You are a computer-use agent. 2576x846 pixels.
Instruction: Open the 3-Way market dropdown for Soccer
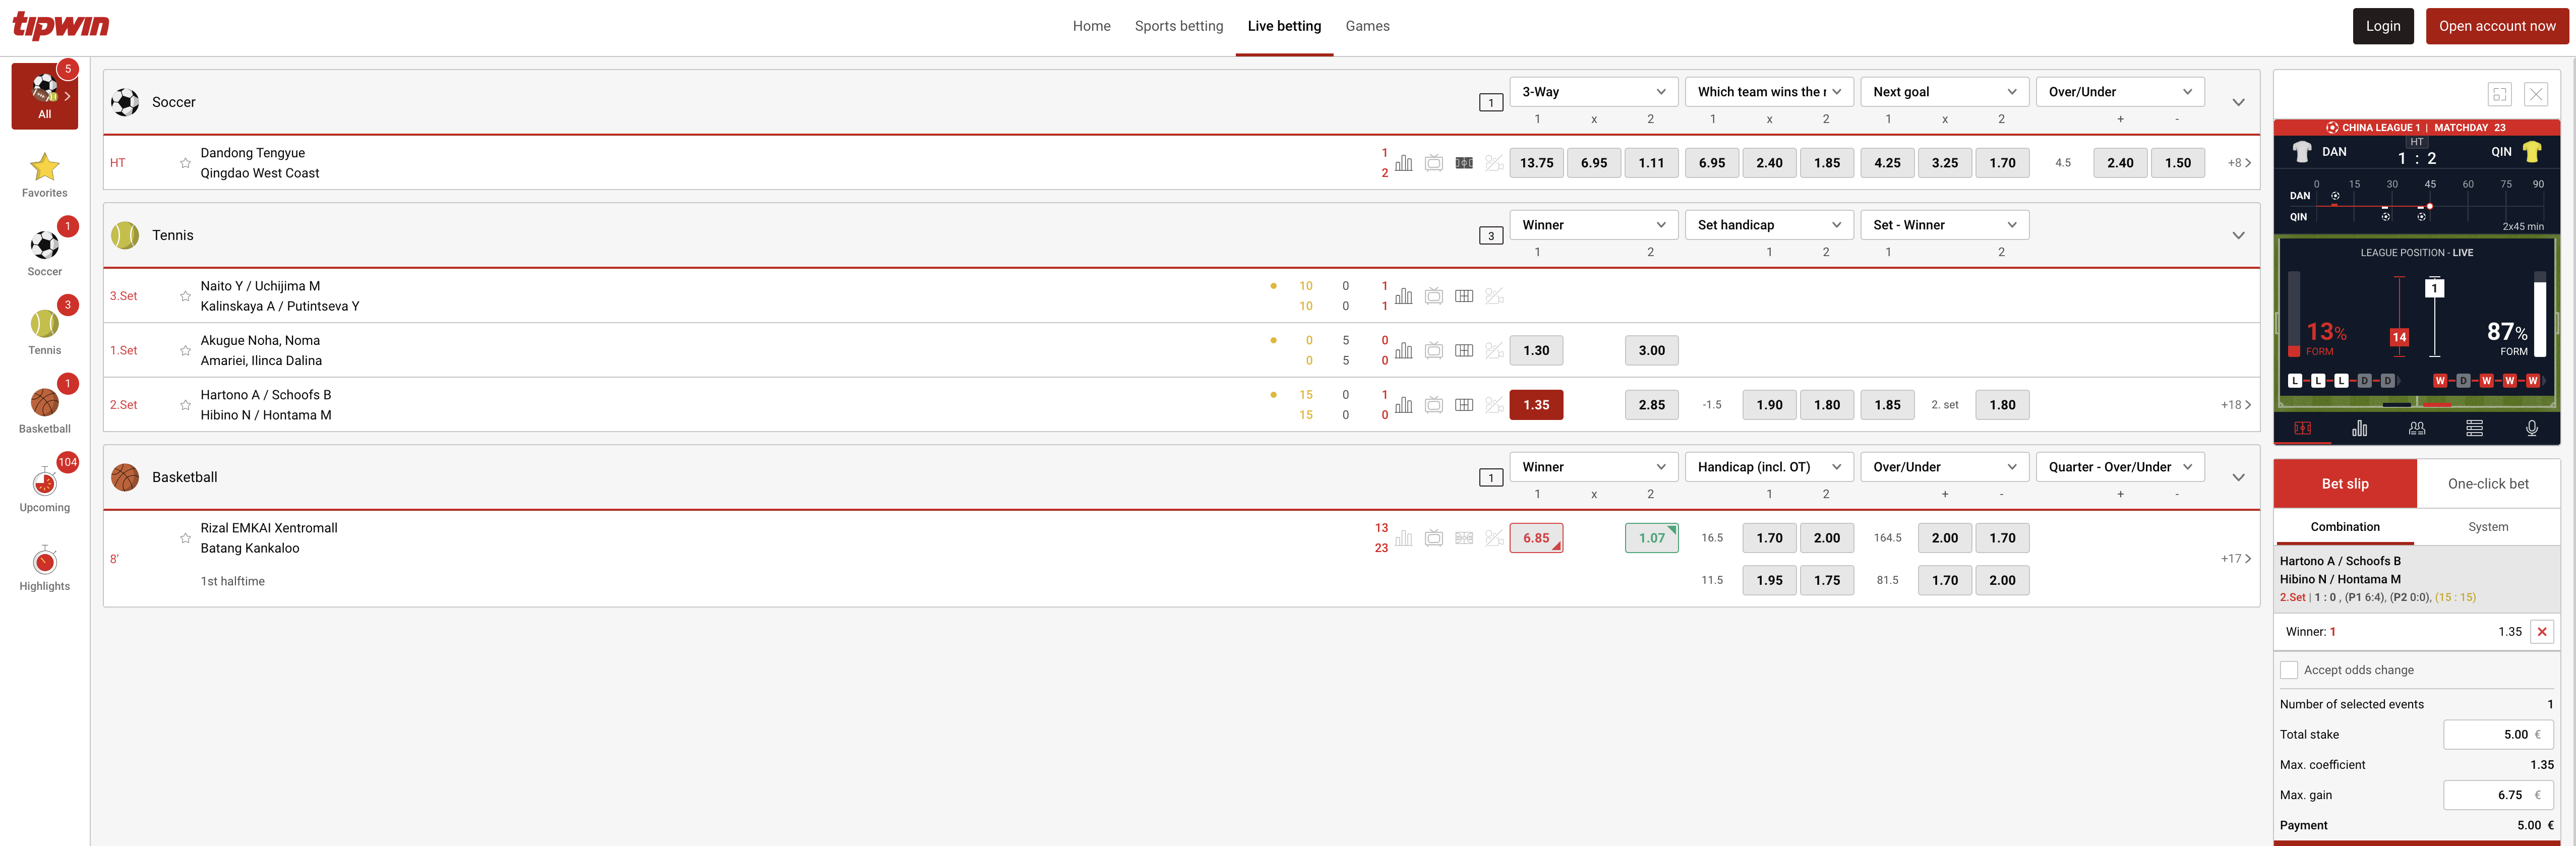pyautogui.click(x=1594, y=91)
